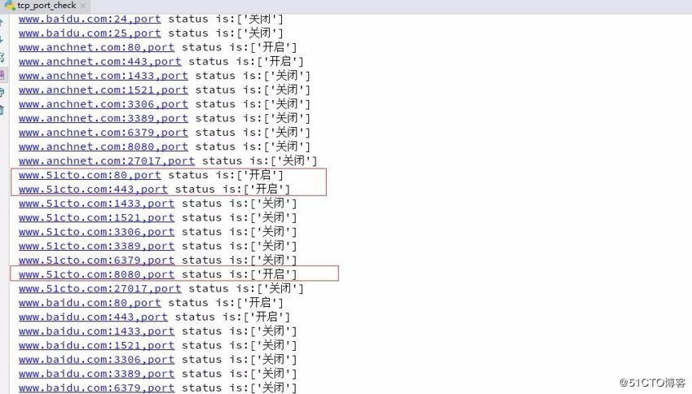692x394 pixels.
Task: Open the www.baidu.com:24,port link
Action: (90, 20)
